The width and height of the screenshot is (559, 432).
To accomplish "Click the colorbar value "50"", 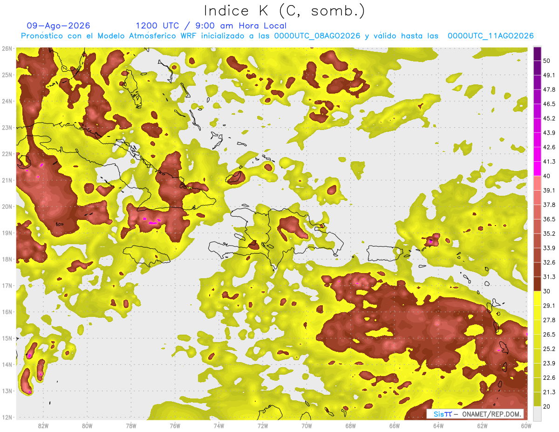I will pyautogui.click(x=547, y=60).
